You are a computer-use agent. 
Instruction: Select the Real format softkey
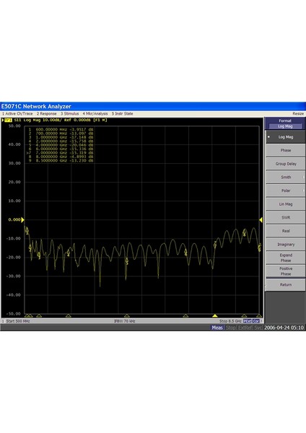tap(286, 231)
